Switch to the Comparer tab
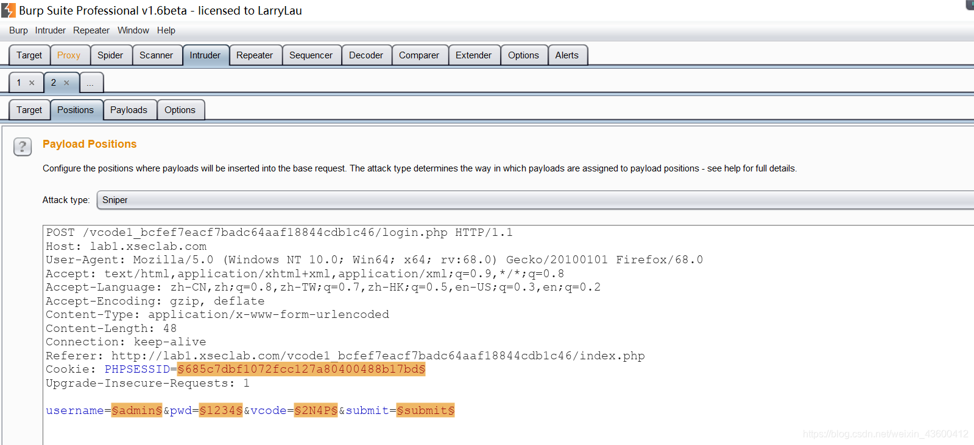 (x=419, y=55)
